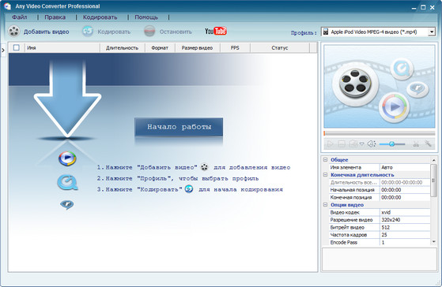Click the Начало работы button

pos(179,127)
